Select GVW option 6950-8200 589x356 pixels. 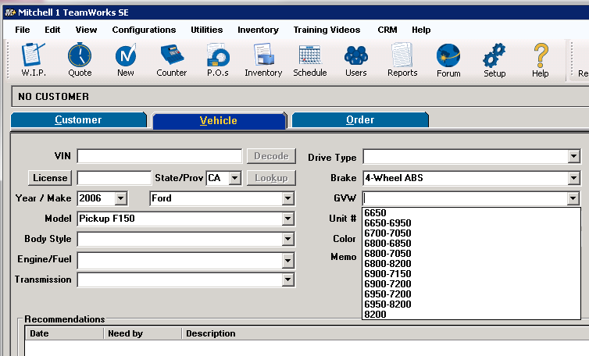coord(471,304)
